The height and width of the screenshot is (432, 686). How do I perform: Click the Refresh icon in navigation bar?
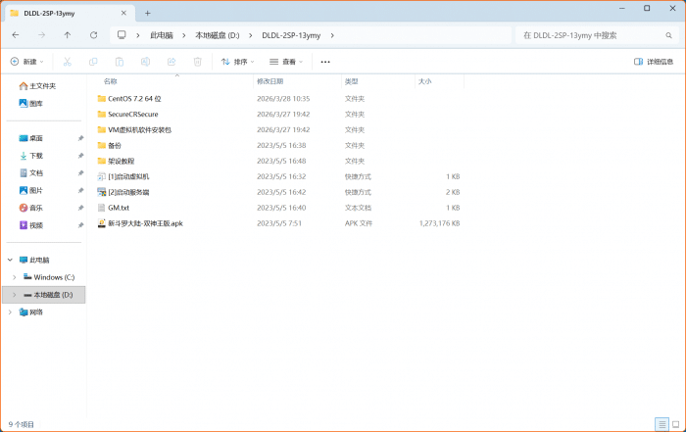pyautogui.click(x=93, y=34)
